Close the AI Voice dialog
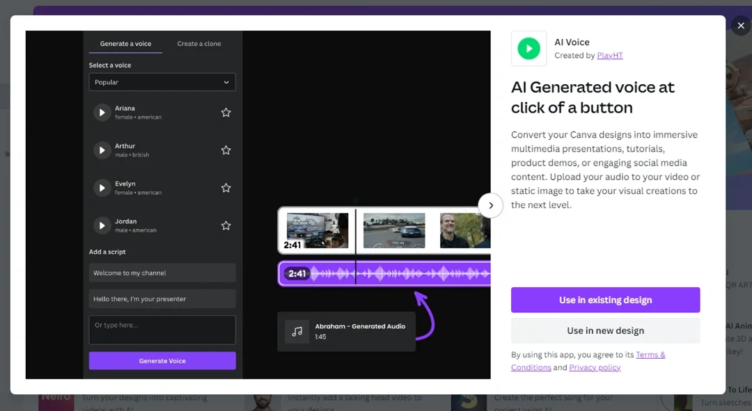Viewport: 752px width, 411px height. coord(741,26)
